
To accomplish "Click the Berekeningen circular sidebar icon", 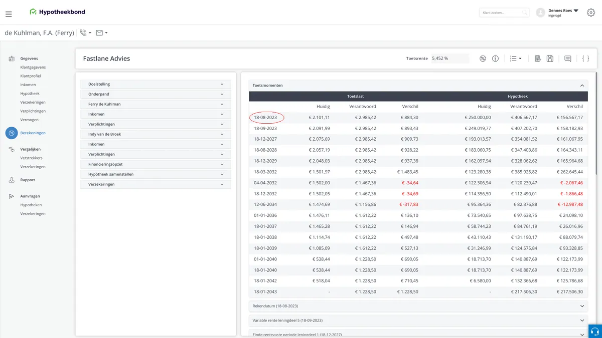I will pos(12,133).
